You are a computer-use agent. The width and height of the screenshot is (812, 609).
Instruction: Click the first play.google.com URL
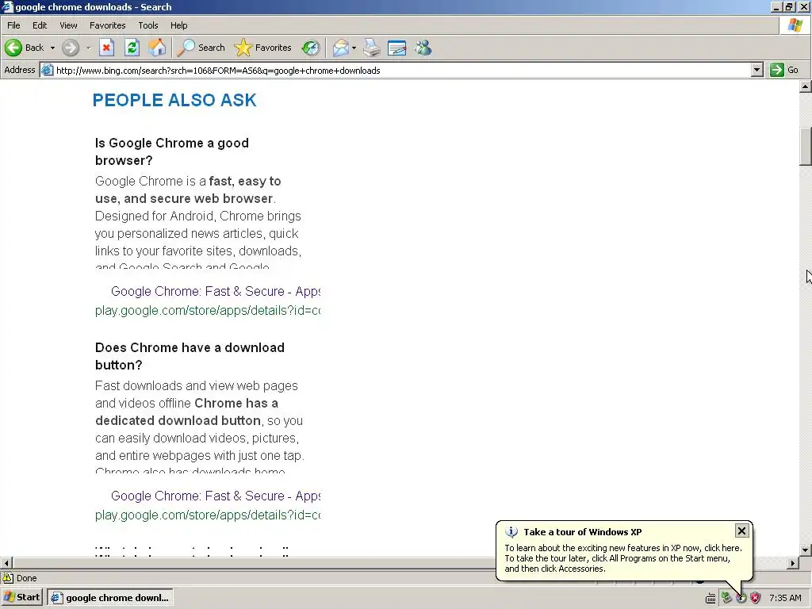click(208, 310)
